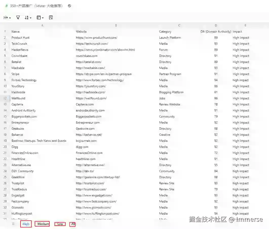
Task: Click the freeze panes grid icon
Action: tap(39, 17)
